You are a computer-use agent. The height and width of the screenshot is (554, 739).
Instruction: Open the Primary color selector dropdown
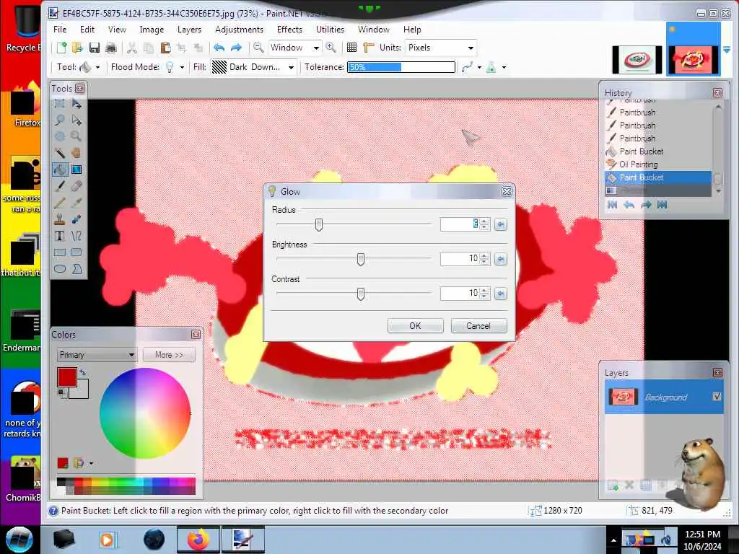97,355
